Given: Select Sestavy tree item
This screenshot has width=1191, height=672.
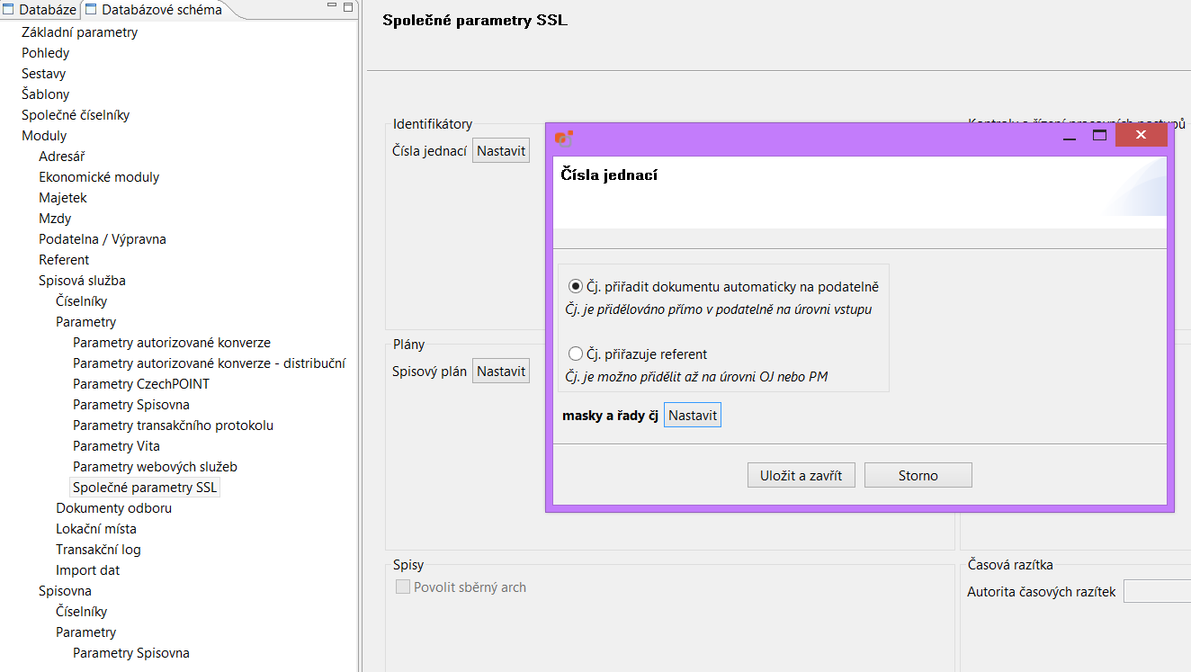Looking at the screenshot, I should pyautogui.click(x=43, y=74).
